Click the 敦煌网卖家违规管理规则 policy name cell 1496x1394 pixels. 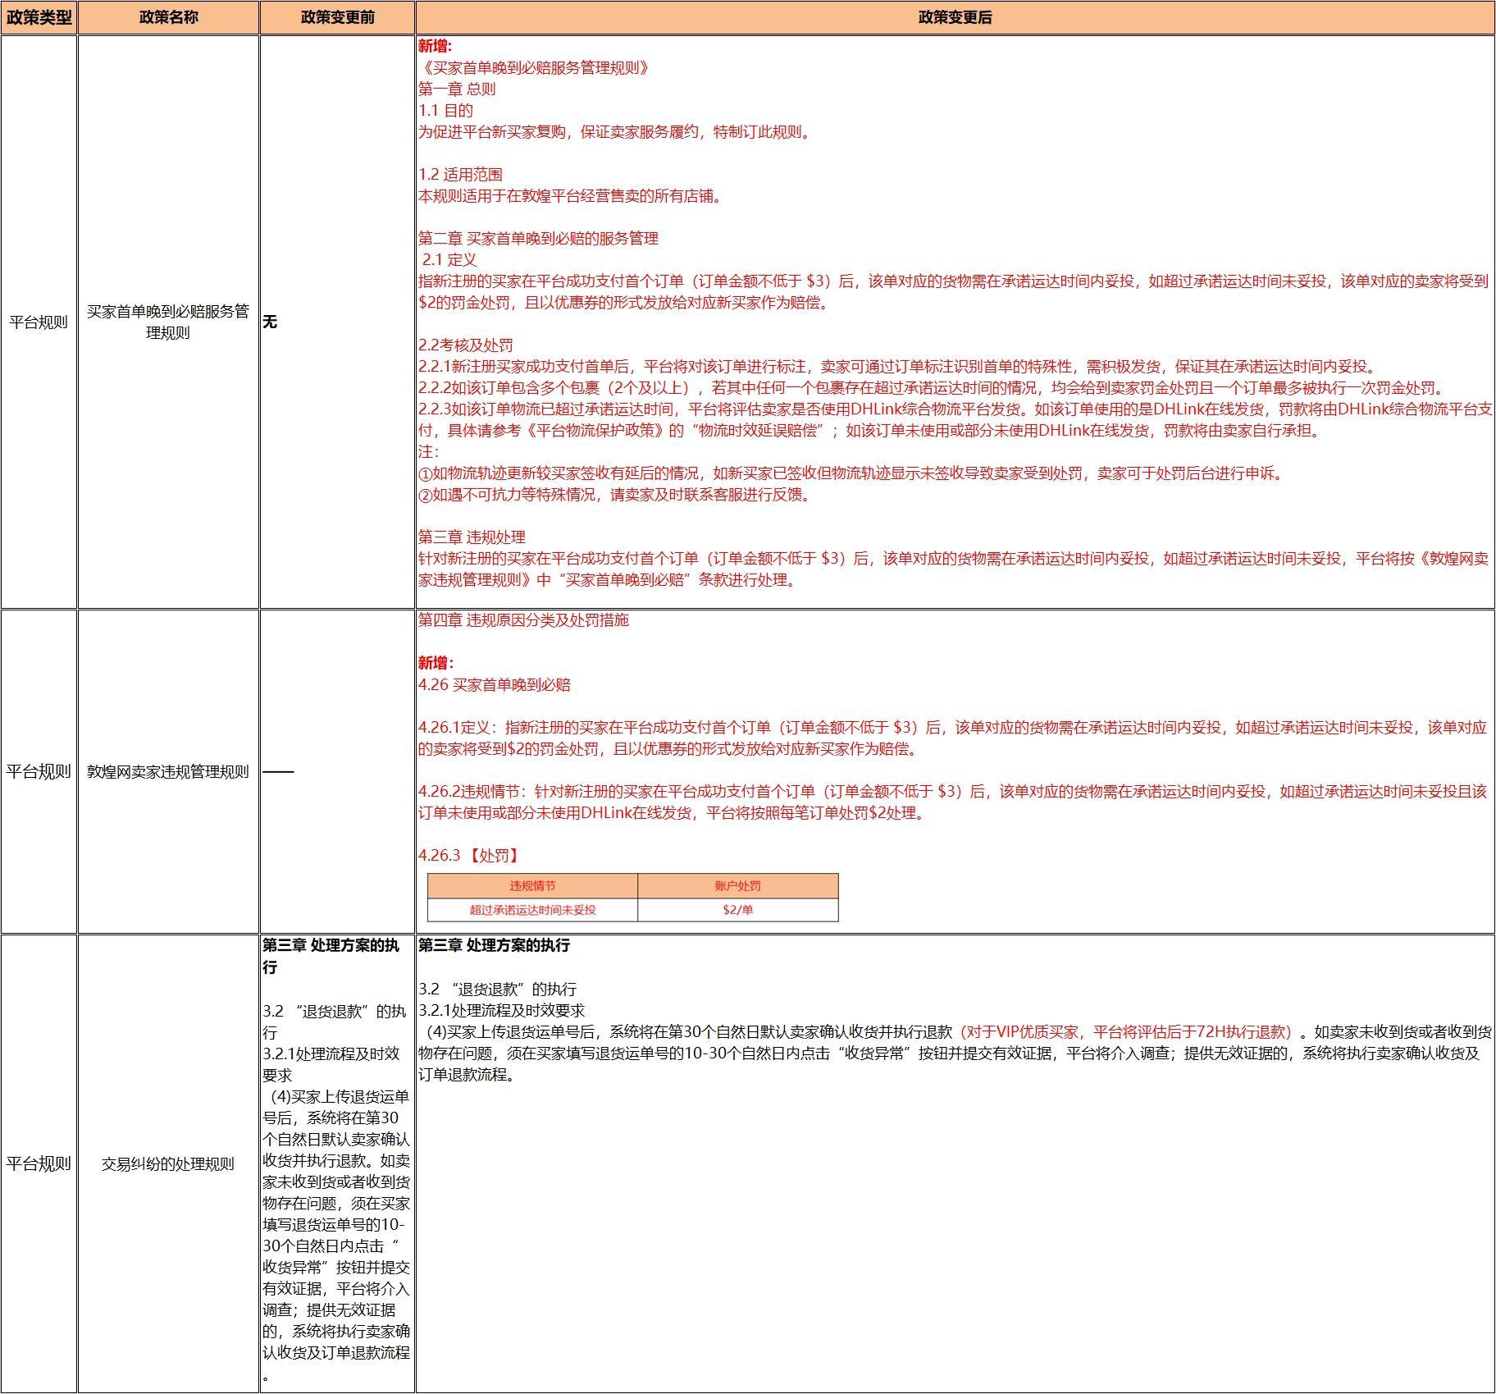(x=168, y=771)
